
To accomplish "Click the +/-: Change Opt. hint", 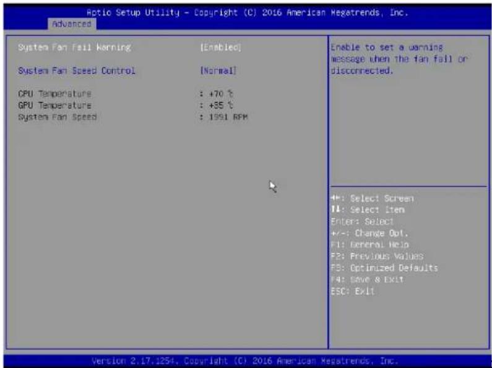I will [369, 233].
